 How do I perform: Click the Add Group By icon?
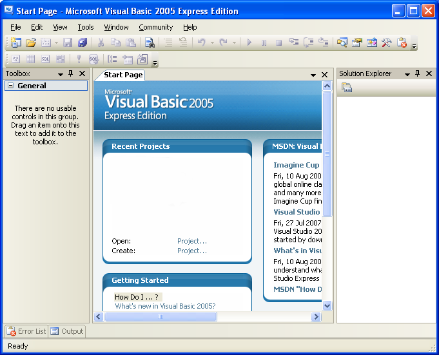tap(112, 59)
